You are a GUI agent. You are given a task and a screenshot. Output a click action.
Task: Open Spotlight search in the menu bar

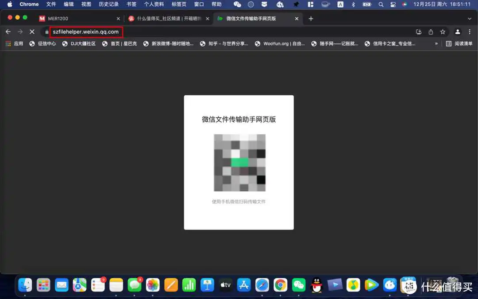pyautogui.click(x=381, y=4)
